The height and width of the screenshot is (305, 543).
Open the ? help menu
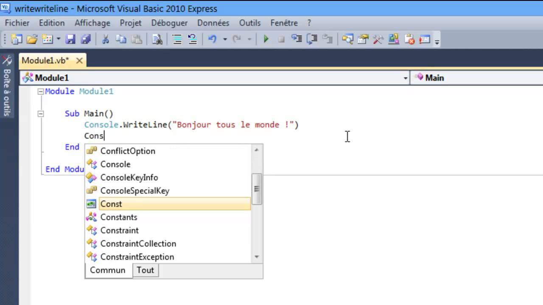pyautogui.click(x=309, y=23)
